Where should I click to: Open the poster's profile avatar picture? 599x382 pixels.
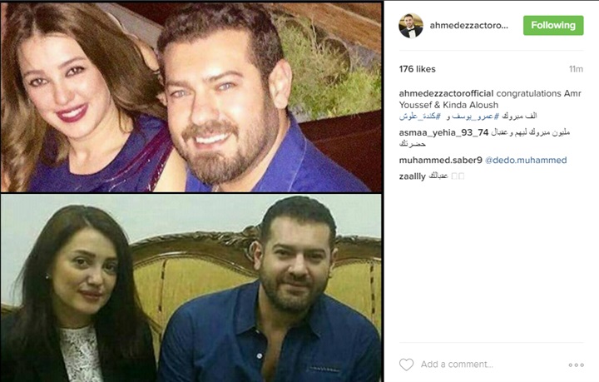(411, 26)
